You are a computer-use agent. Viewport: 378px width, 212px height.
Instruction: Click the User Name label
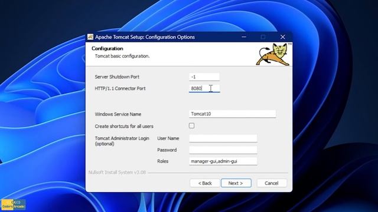168,138
